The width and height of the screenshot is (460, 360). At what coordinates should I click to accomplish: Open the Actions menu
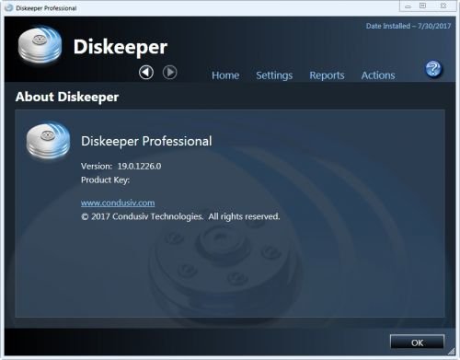click(378, 75)
